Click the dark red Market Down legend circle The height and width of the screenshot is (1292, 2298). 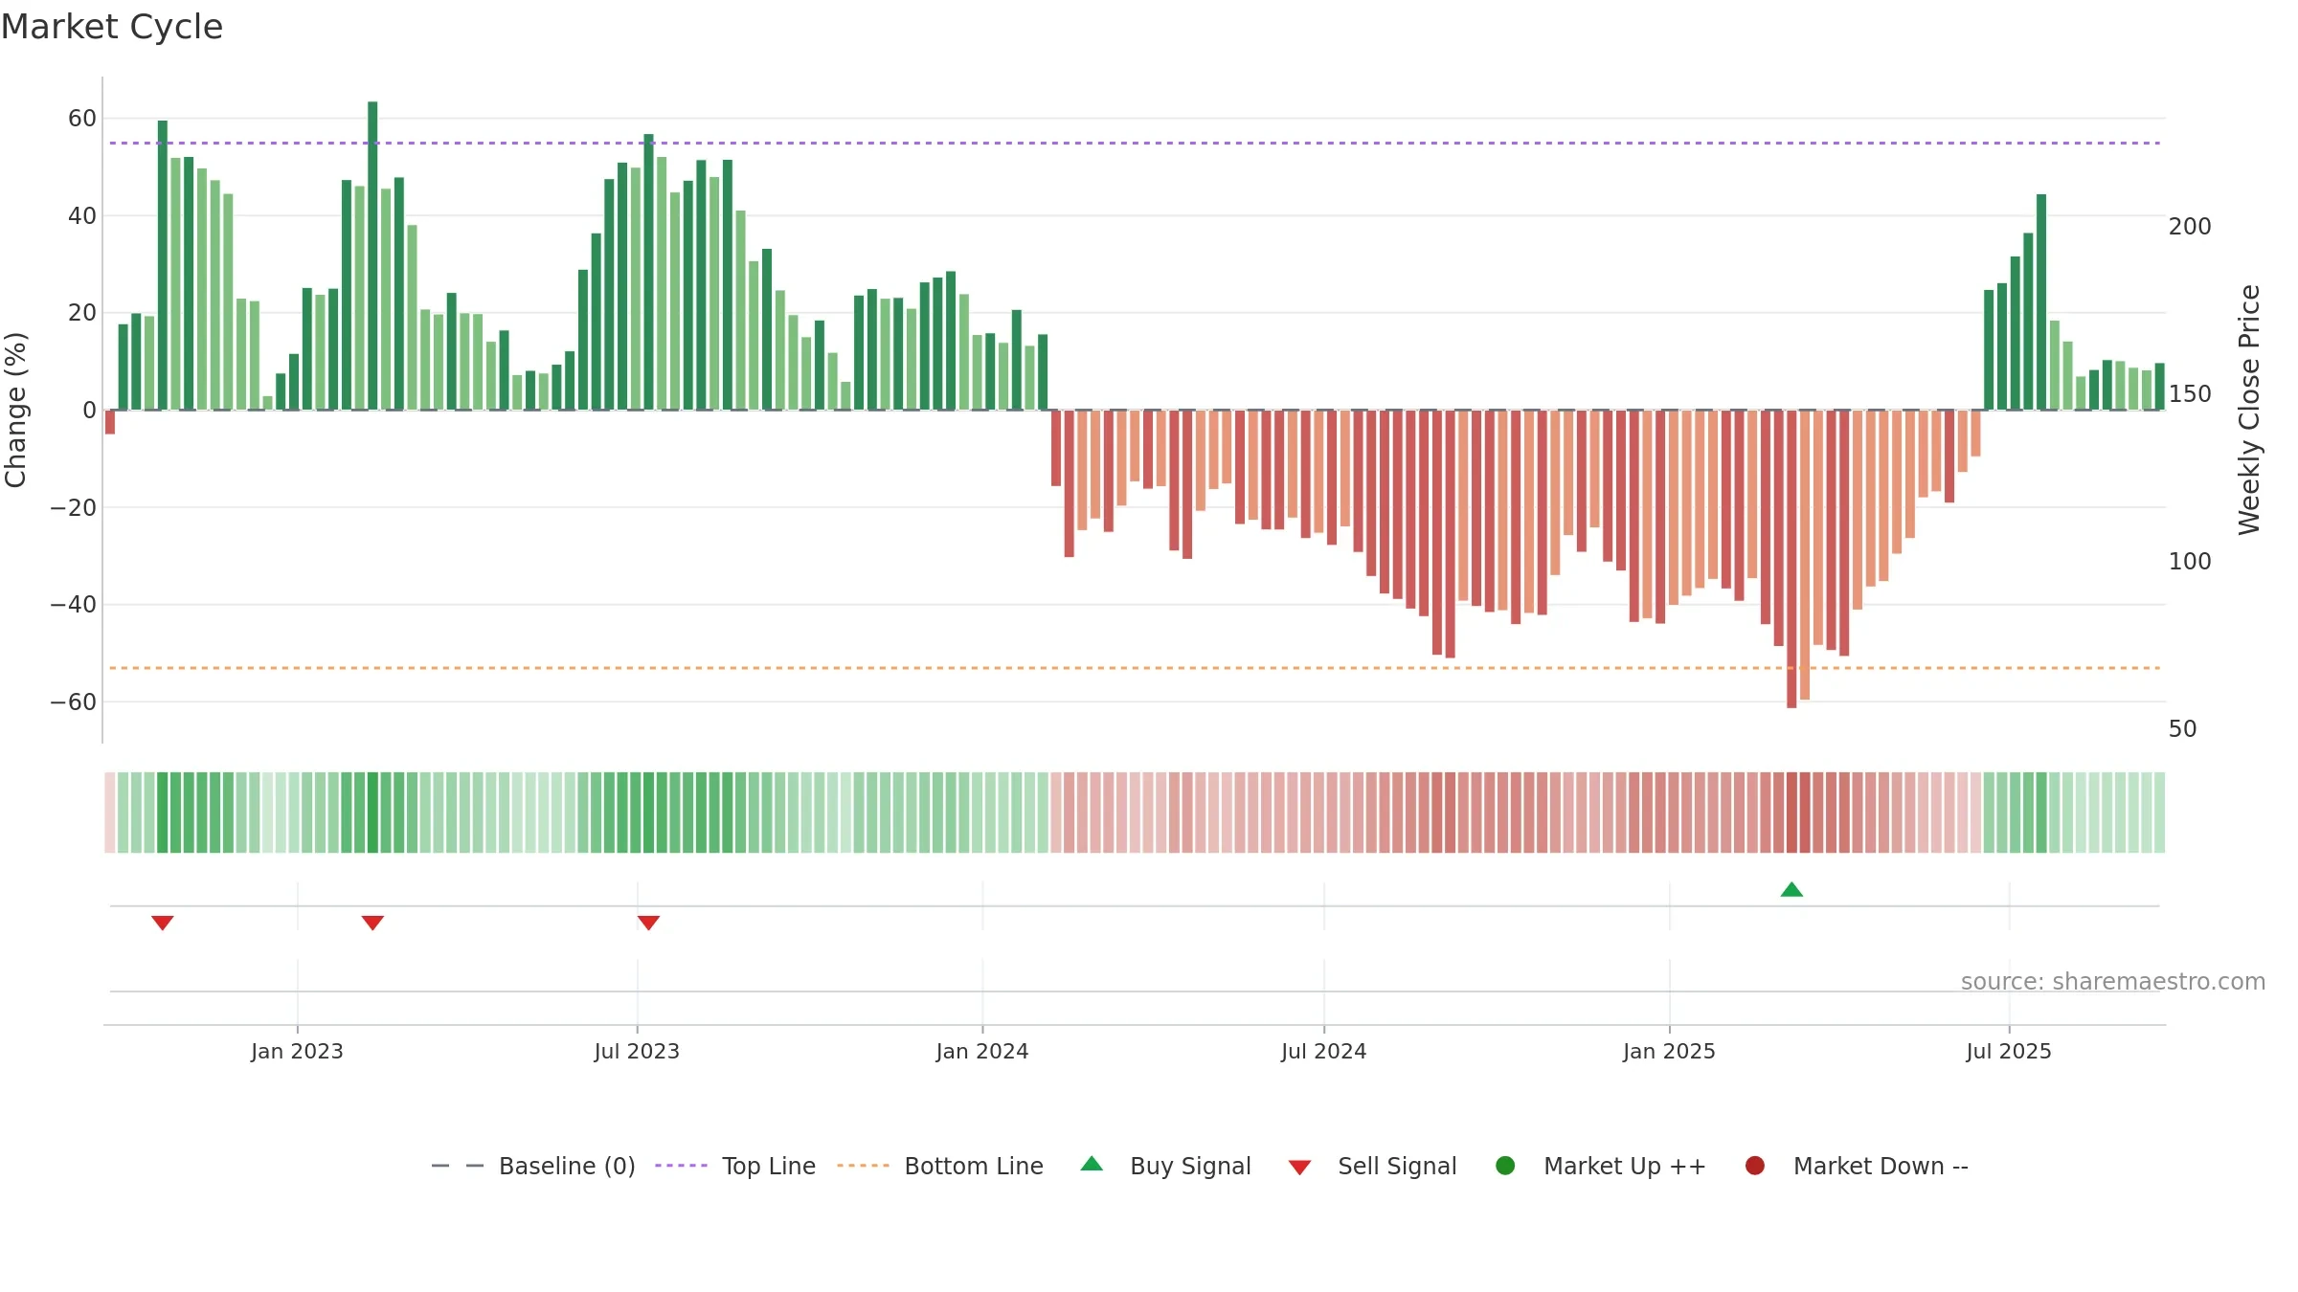pos(1755,1166)
